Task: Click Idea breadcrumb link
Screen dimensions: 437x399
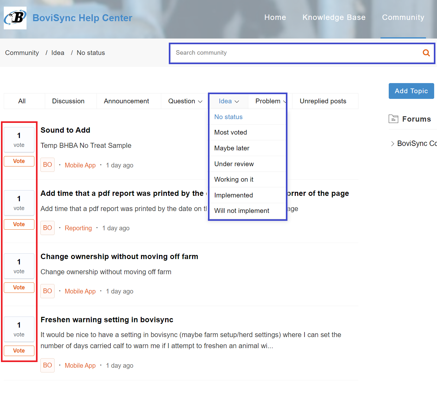Action: pos(58,53)
